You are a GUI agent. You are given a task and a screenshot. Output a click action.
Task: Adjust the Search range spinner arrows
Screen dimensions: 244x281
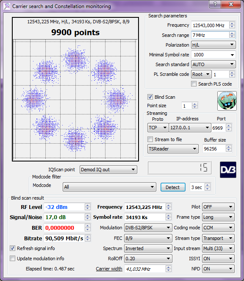tap(232, 35)
